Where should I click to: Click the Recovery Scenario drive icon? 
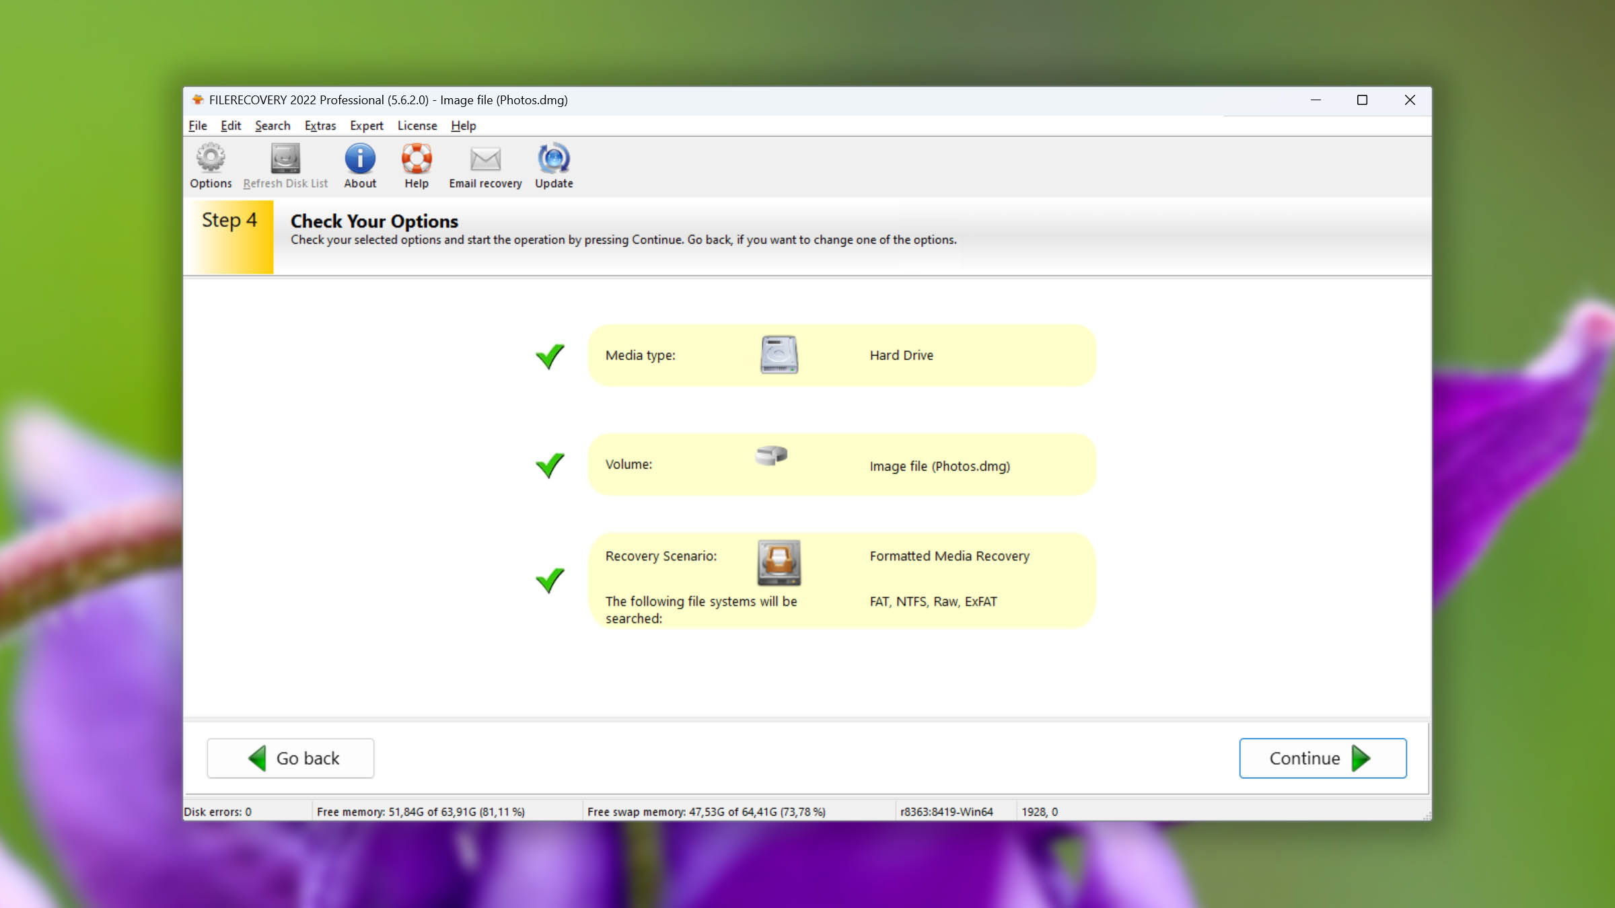click(779, 562)
